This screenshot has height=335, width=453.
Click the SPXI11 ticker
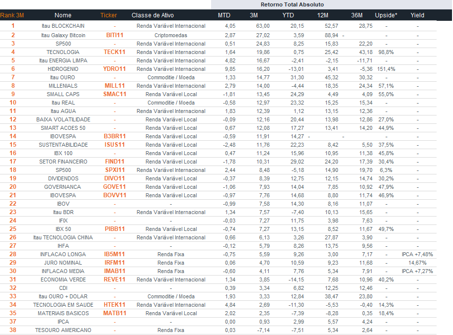point(115,170)
